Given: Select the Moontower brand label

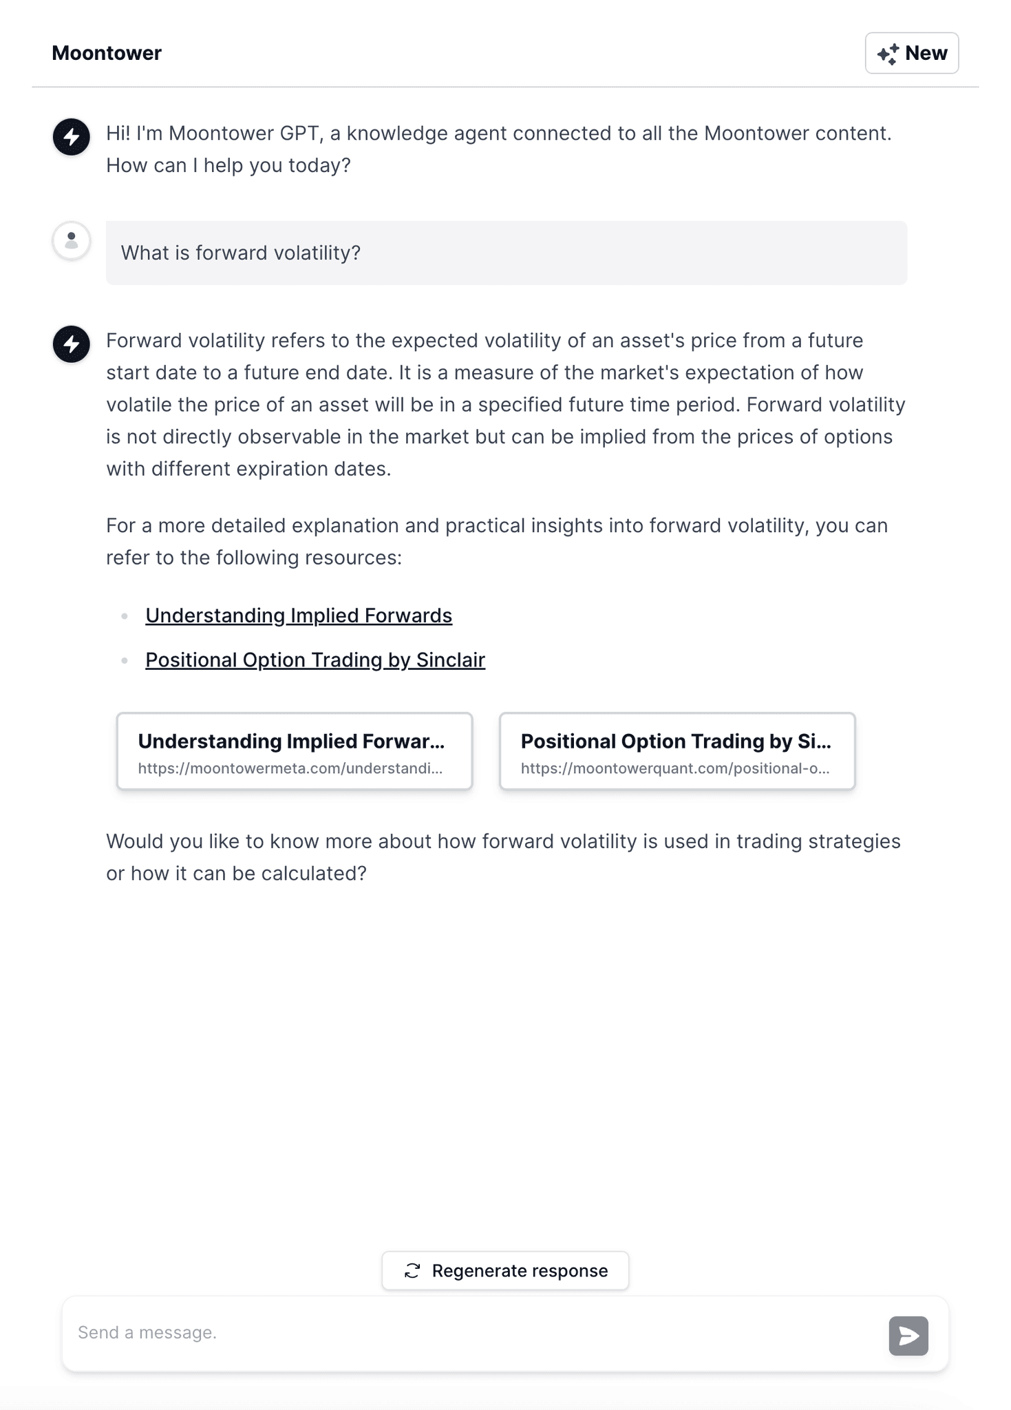Looking at the screenshot, I should click(x=107, y=52).
